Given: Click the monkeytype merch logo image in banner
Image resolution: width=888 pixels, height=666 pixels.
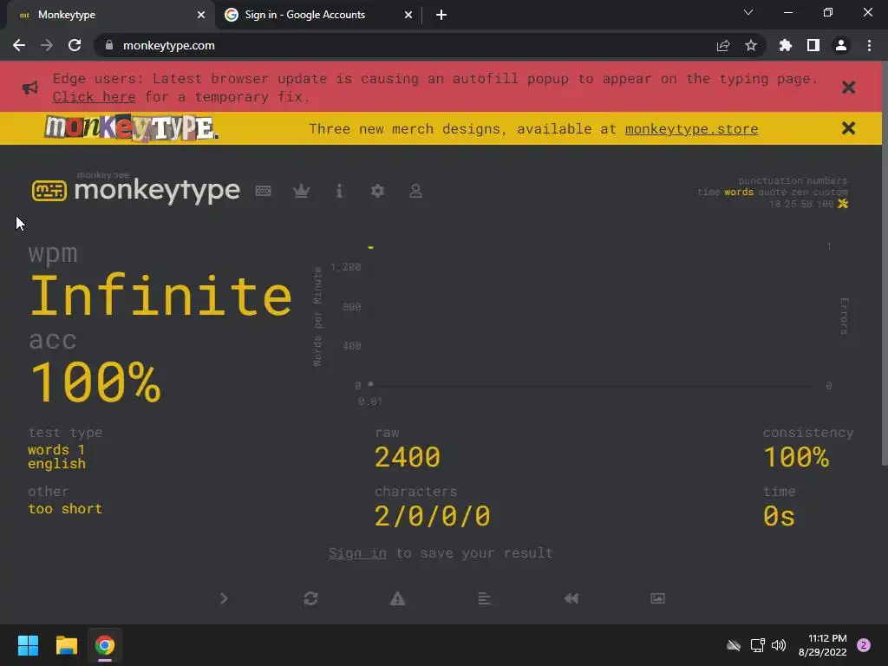Looking at the screenshot, I should tap(132, 128).
